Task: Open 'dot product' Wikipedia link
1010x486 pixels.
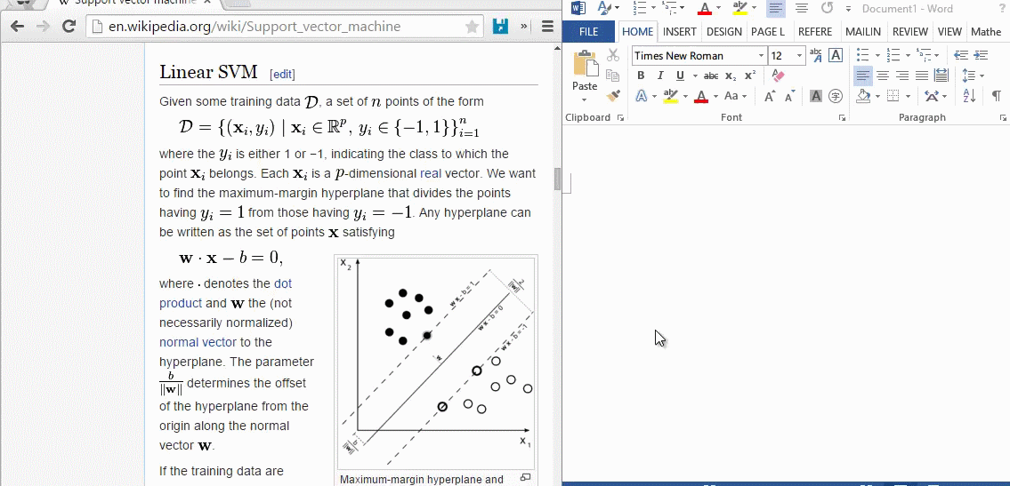Action: pyautogui.click(x=225, y=293)
